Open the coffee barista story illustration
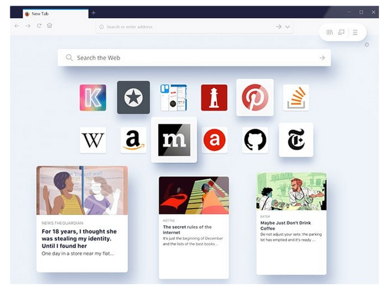 tap(292, 192)
